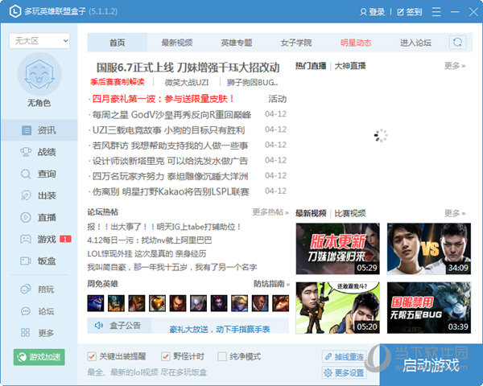Select the eighth free-rotation hero icon
Image resolution: width=483 pixels, height=386 pixels.
(239, 303)
